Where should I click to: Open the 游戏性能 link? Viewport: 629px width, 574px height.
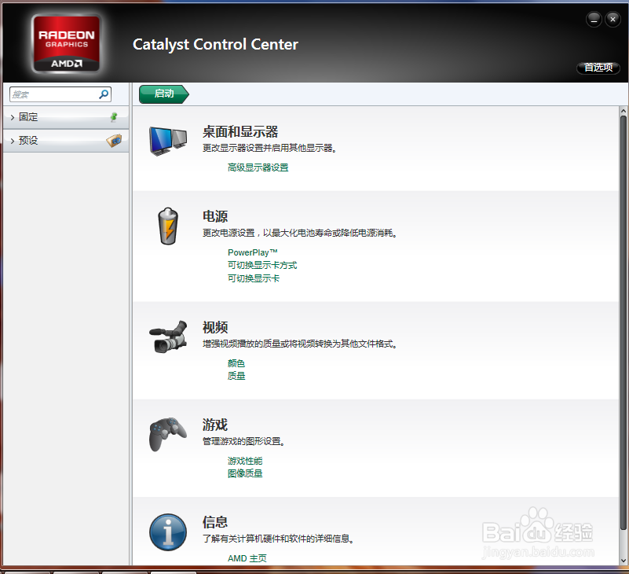pos(245,461)
